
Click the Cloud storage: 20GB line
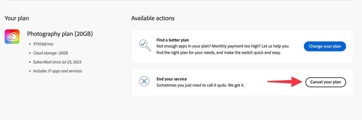pyautogui.click(x=50, y=53)
